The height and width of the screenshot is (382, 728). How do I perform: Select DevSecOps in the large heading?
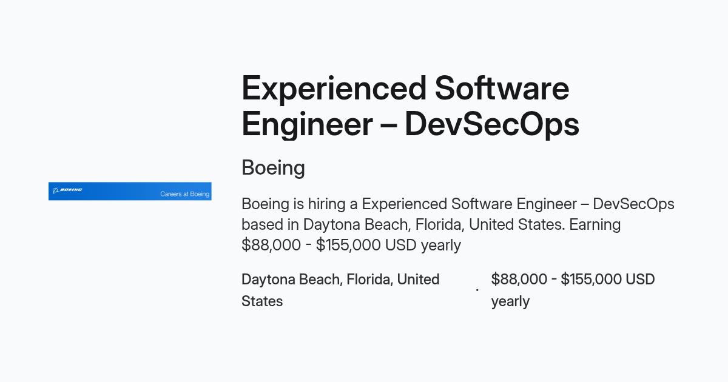click(492, 125)
